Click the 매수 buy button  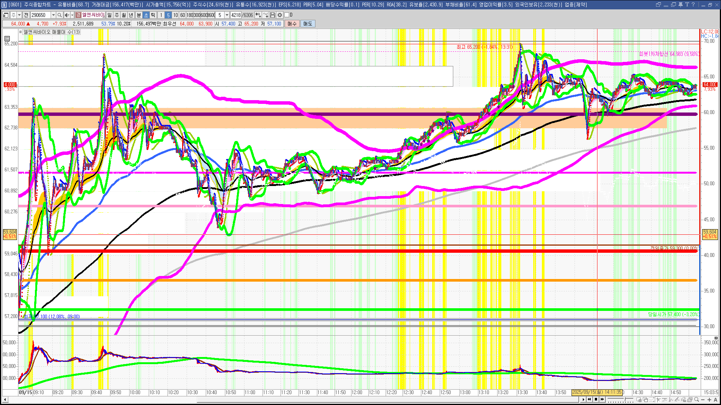(x=292, y=24)
